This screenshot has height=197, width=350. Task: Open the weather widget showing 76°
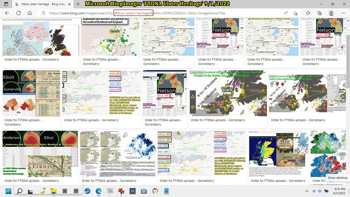(x=43, y=191)
